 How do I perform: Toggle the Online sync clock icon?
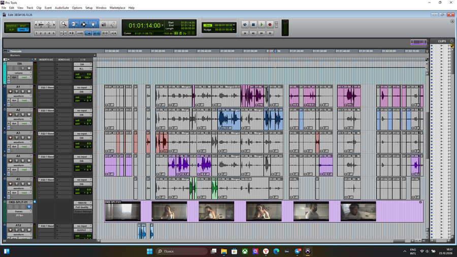point(245,25)
